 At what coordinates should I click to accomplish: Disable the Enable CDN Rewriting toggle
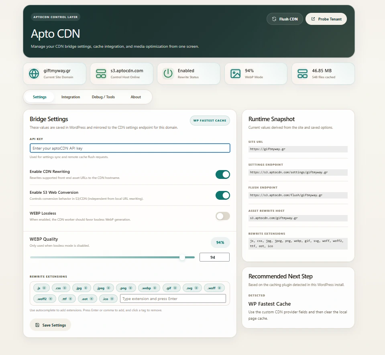coord(222,174)
